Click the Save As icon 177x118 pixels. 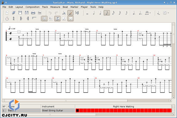pos(27,13)
